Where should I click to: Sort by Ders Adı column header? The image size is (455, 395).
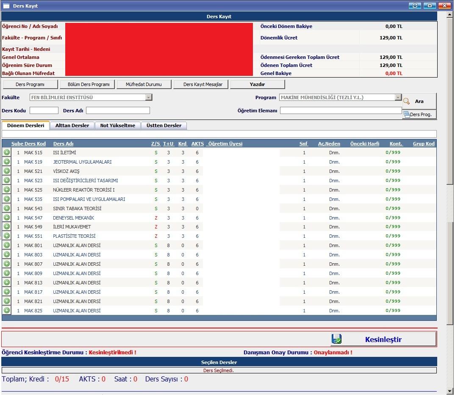(63, 144)
